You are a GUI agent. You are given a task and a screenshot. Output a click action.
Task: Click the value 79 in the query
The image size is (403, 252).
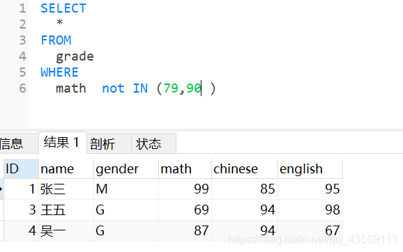171,88
